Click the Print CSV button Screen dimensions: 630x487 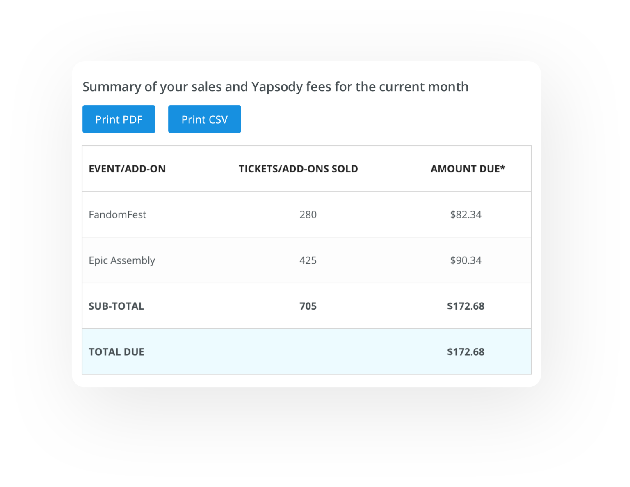[204, 119]
